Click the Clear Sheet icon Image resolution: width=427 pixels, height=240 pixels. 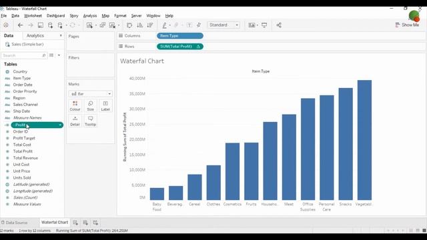click(x=112, y=25)
